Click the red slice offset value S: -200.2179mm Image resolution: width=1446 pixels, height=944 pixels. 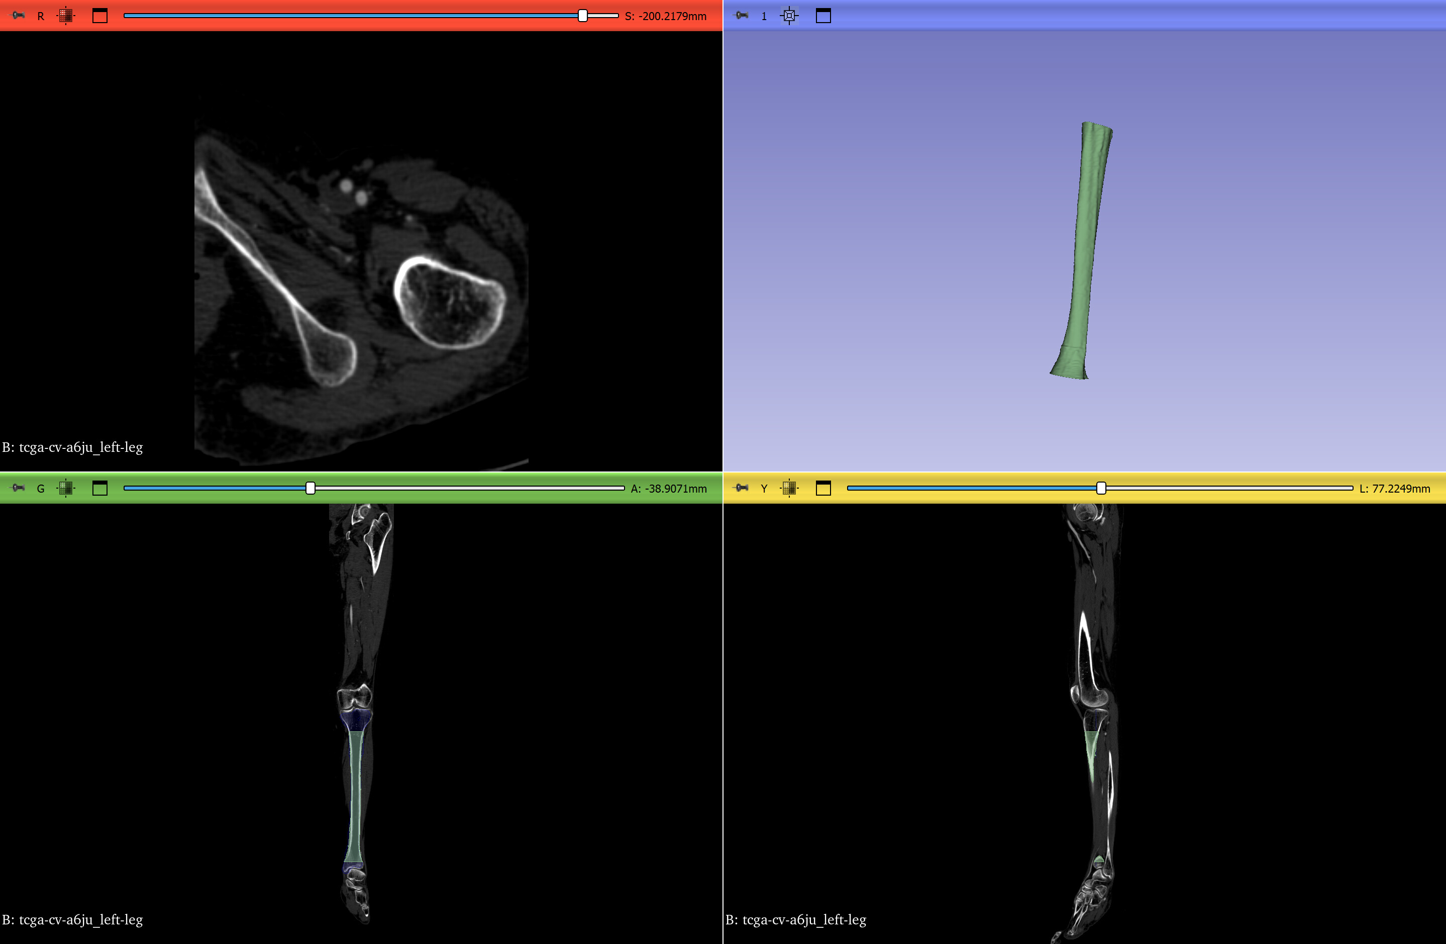point(665,17)
